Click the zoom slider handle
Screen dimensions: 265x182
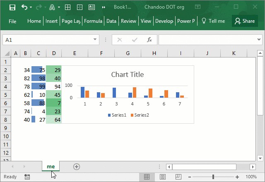pyautogui.click(x=213, y=177)
